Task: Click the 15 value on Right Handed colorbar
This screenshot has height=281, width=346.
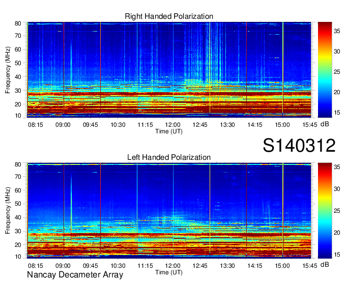Action: (337, 113)
